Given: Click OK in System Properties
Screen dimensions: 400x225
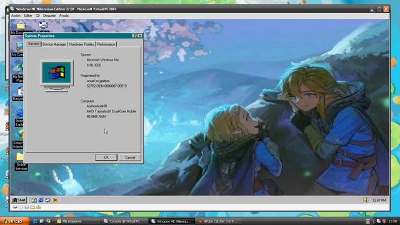Looking at the screenshot, I should [106, 157].
